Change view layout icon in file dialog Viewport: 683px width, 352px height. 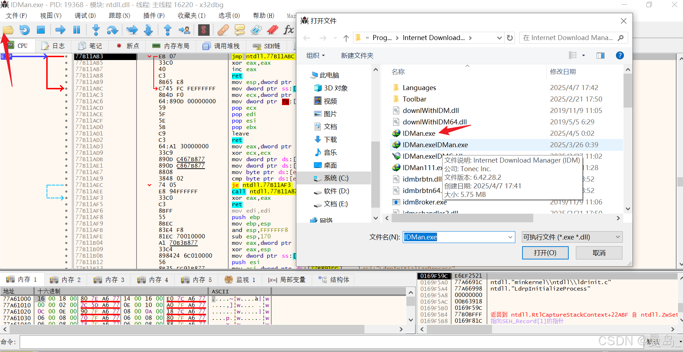[573, 55]
